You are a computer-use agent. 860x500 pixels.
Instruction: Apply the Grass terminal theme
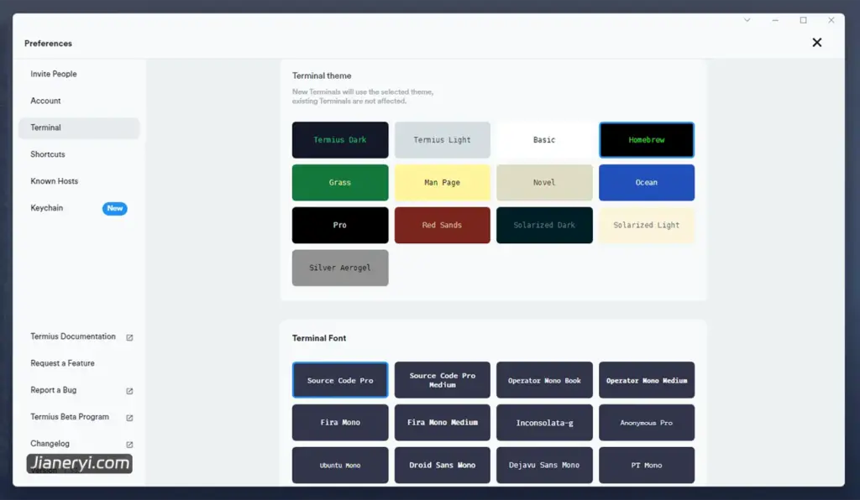340,183
